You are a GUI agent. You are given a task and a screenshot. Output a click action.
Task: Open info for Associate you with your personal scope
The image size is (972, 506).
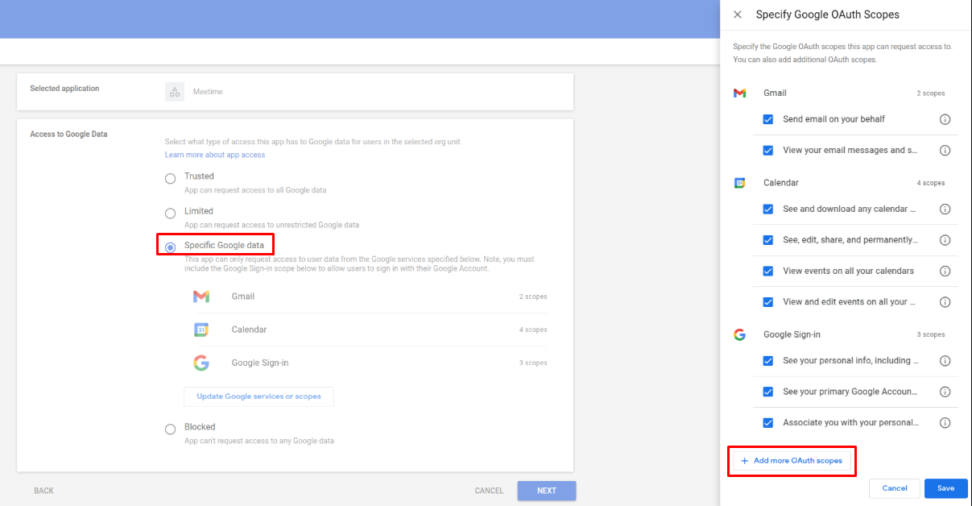pyautogui.click(x=945, y=423)
